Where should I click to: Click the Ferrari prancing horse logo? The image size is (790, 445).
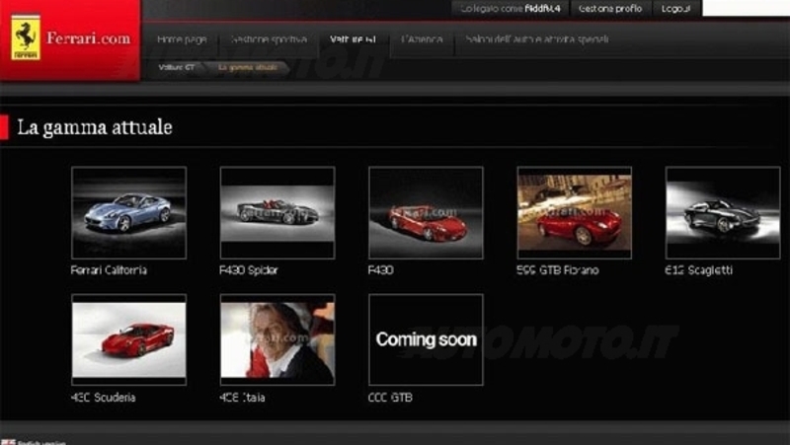click(26, 37)
